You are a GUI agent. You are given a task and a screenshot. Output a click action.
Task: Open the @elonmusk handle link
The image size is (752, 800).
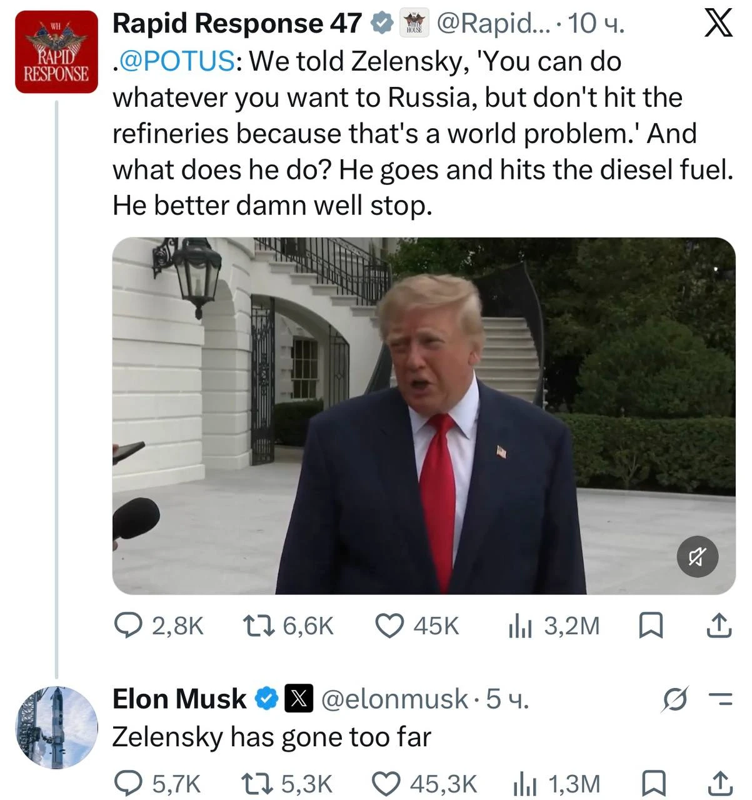[x=394, y=699]
